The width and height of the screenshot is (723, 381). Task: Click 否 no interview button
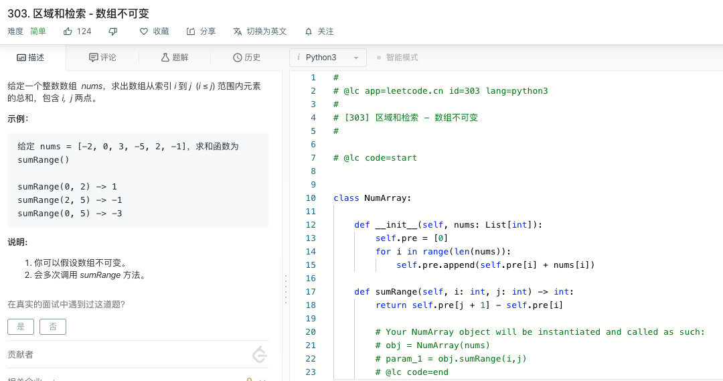[x=53, y=327]
